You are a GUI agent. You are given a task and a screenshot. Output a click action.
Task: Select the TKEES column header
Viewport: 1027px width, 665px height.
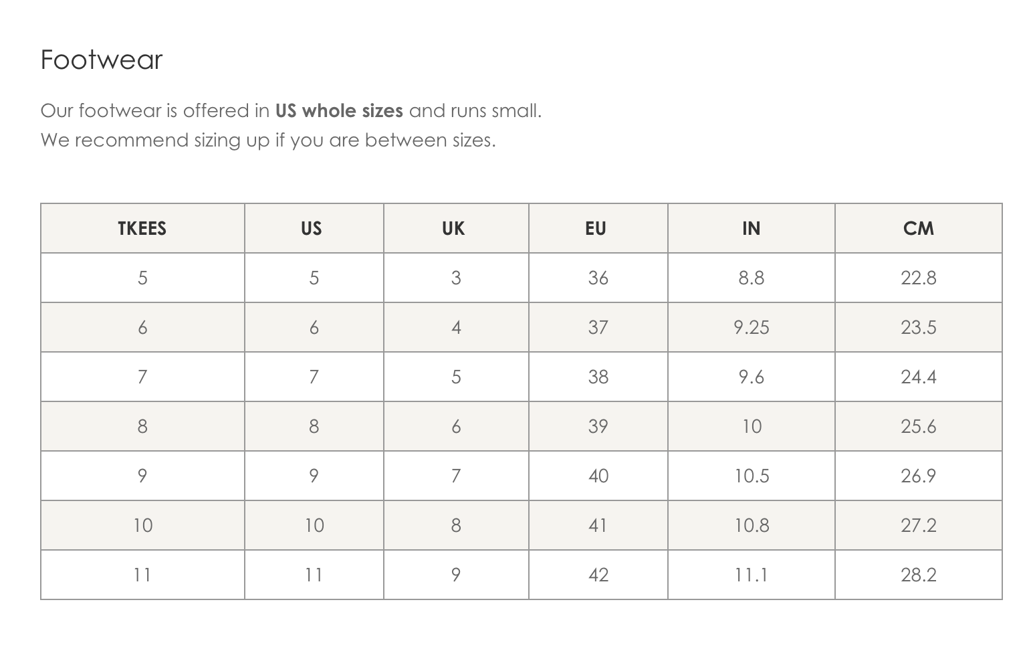[x=142, y=228]
